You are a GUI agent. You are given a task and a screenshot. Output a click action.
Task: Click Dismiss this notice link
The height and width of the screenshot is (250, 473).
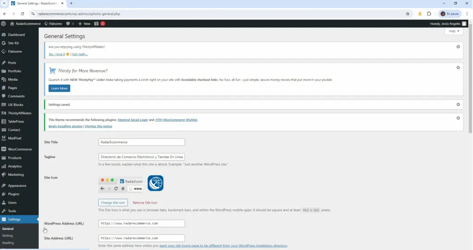tap(99, 126)
